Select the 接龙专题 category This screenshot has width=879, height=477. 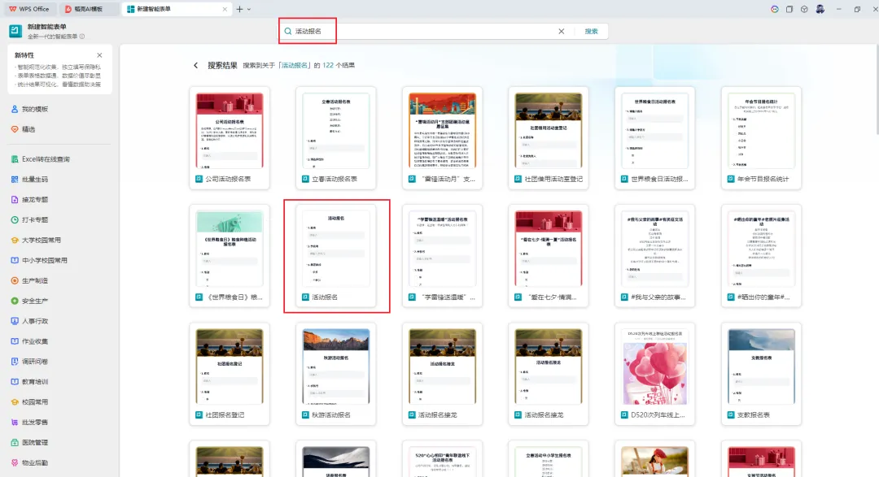tap(30, 200)
